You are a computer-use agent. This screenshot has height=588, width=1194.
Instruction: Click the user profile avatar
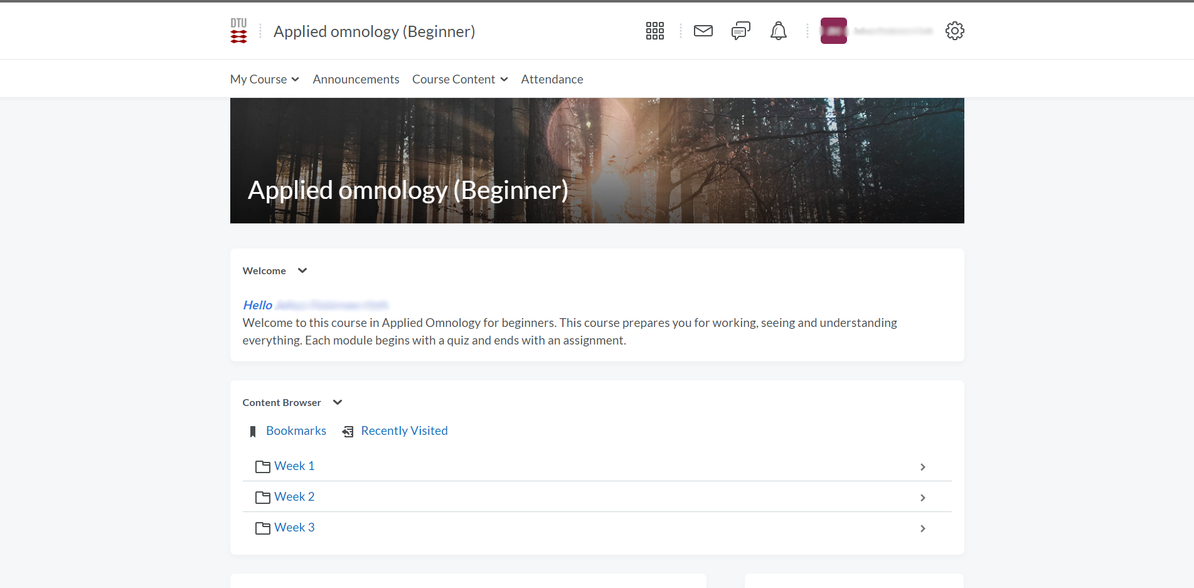pos(833,31)
